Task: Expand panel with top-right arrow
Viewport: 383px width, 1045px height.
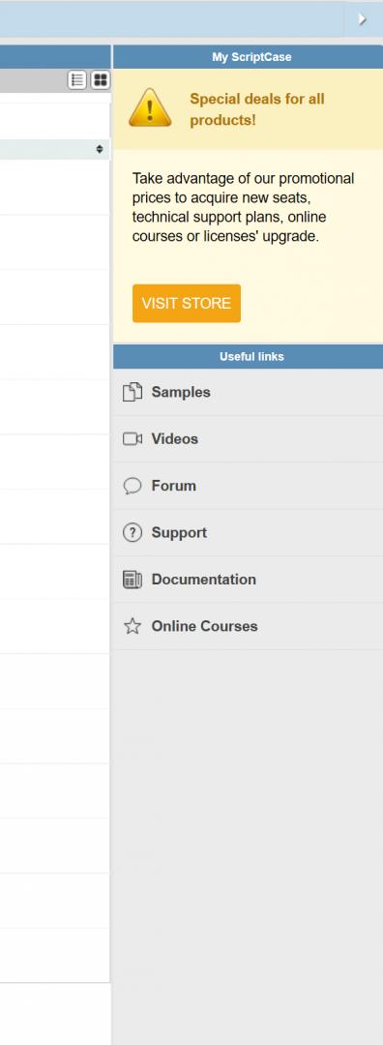Action: 363,19
